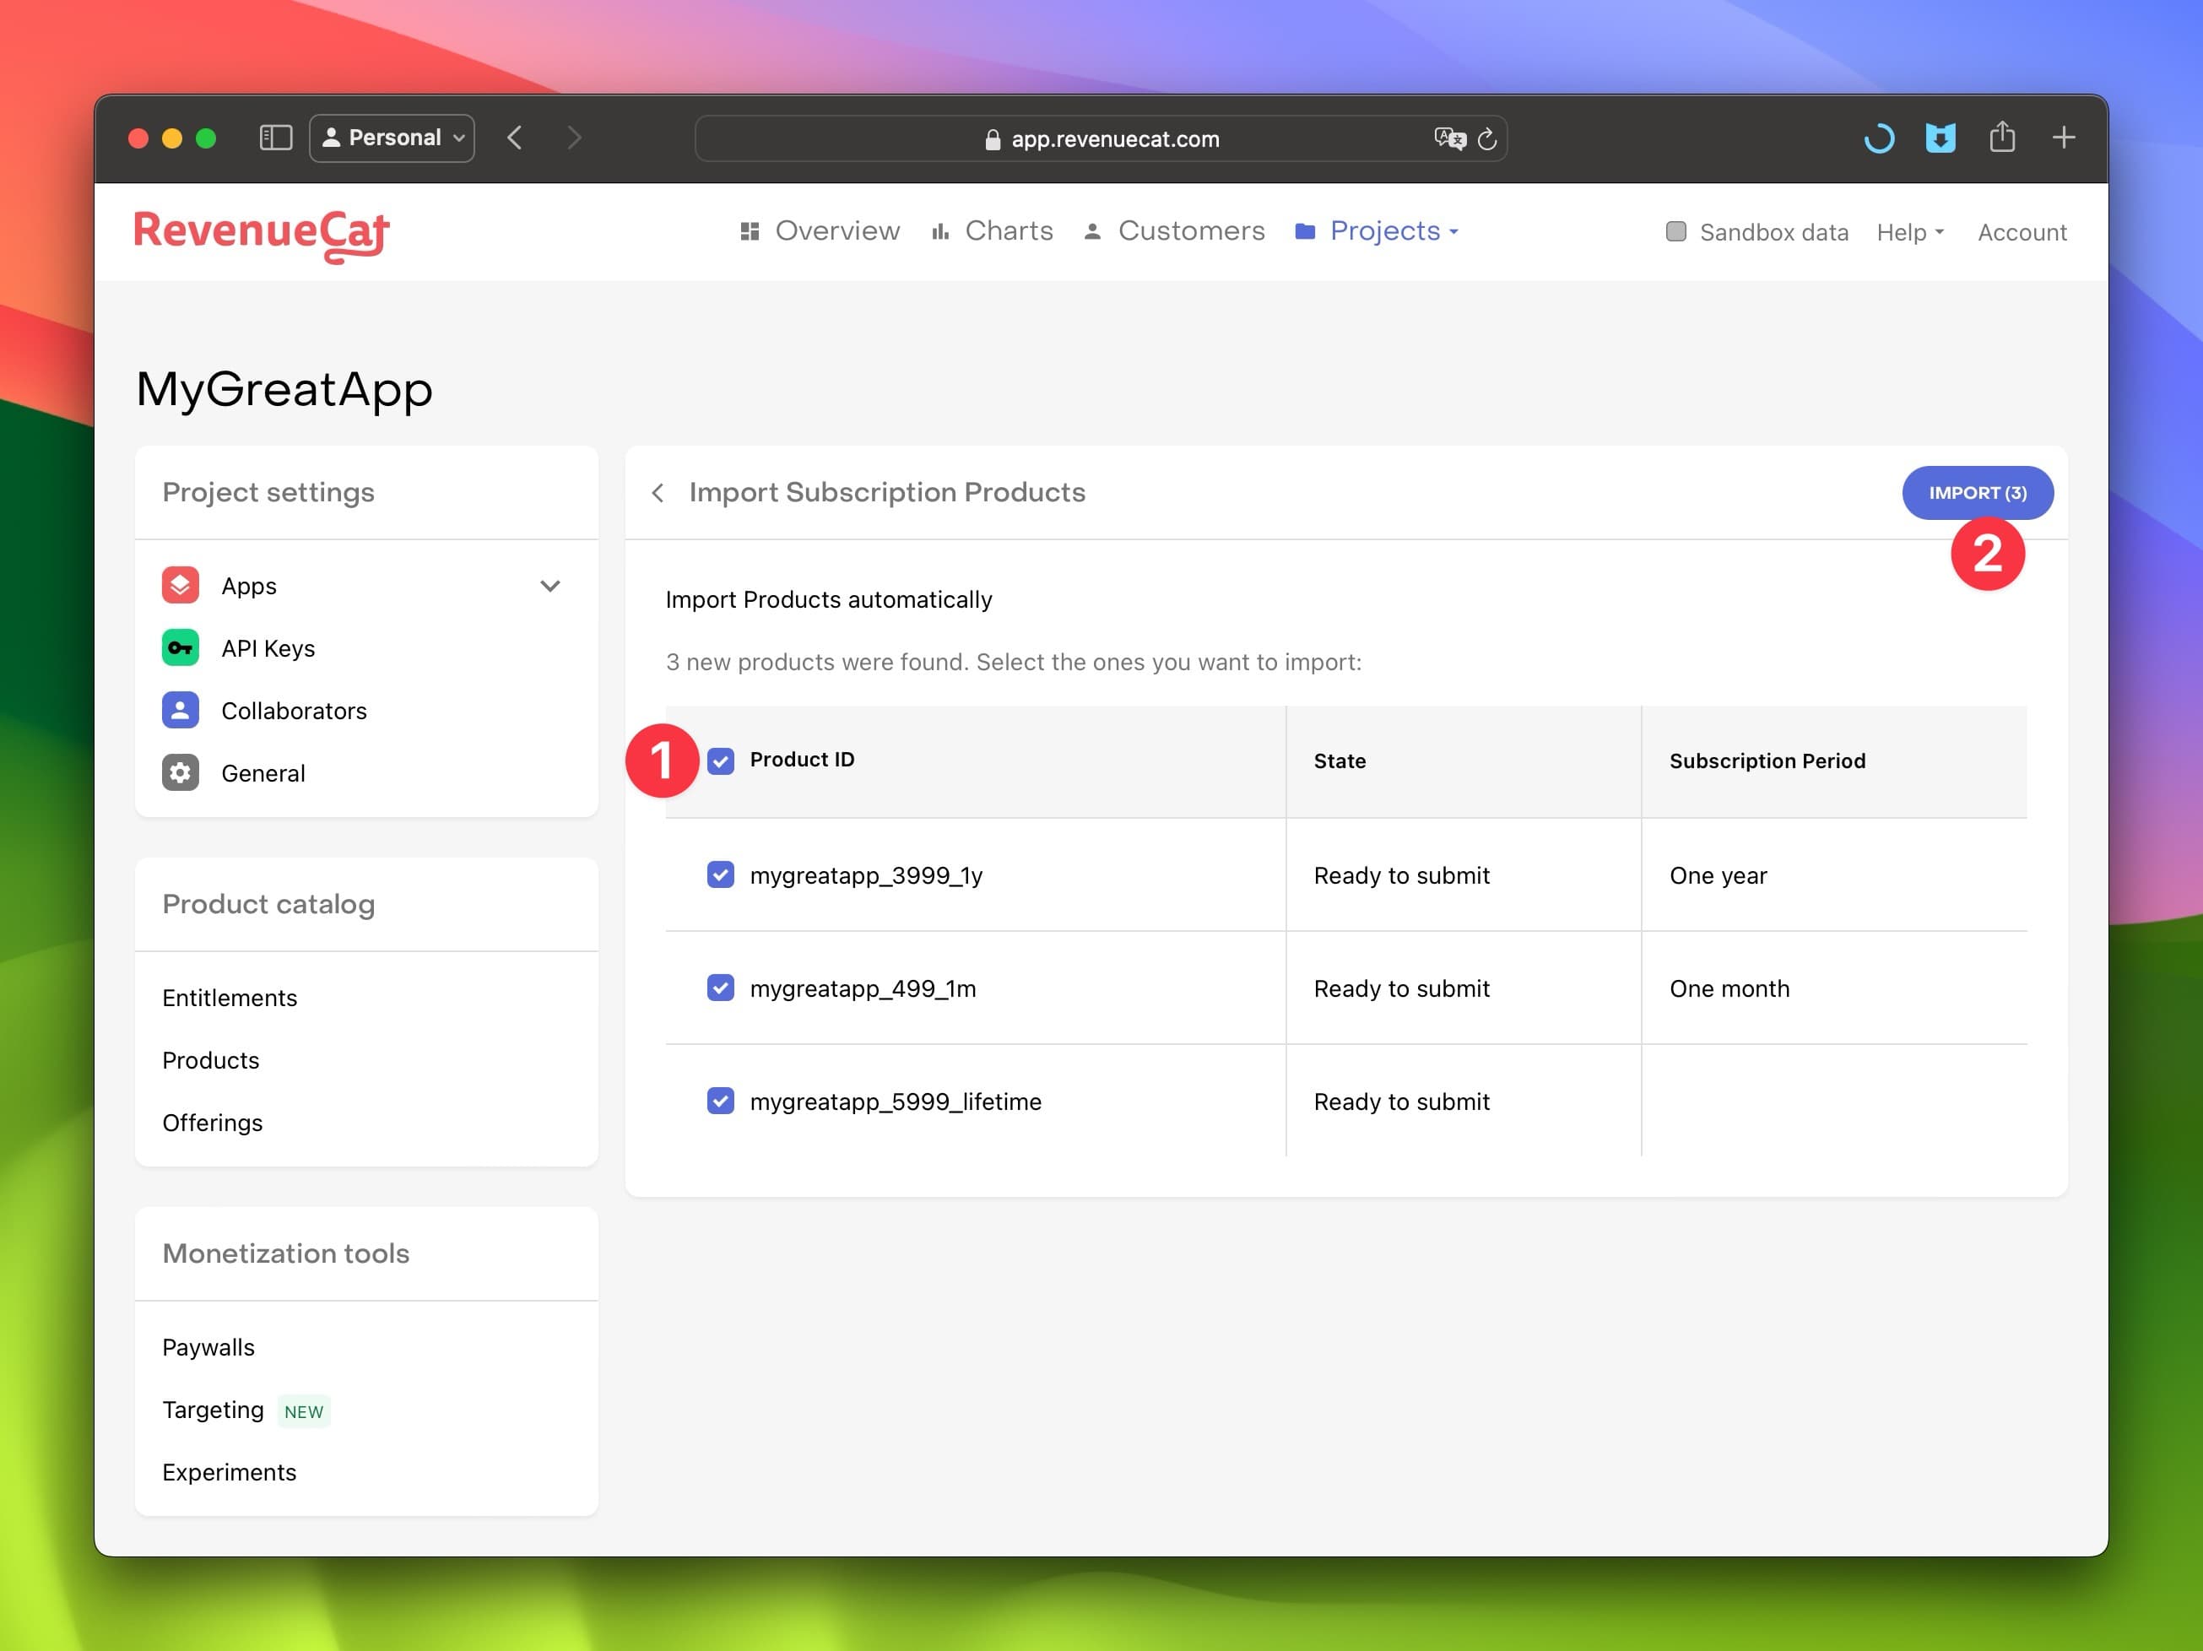Click the translate icon in address bar

(1449, 138)
